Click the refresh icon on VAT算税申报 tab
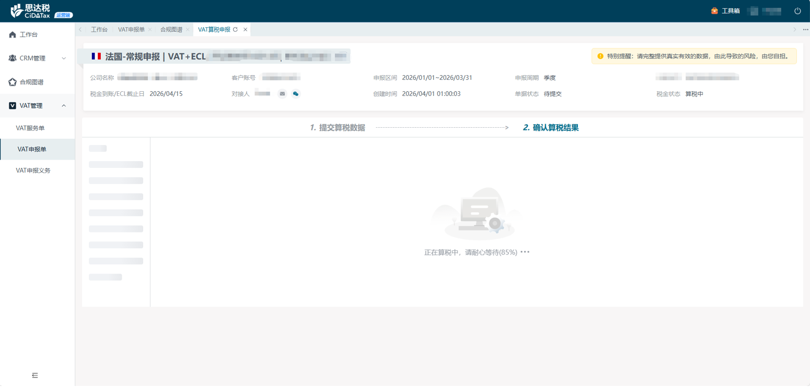Image resolution: width=810 pixels, height=387 pixels. (236, 30)
